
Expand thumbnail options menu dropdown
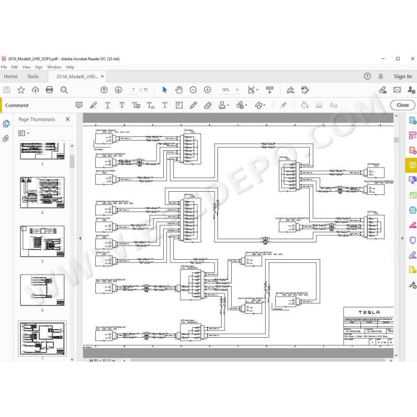(x=24, y=133)
